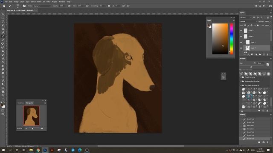Select the Blur tool droplet icon
Image resolution: width=273 pixels, height=153 pixels.
[x=3, y=66]
